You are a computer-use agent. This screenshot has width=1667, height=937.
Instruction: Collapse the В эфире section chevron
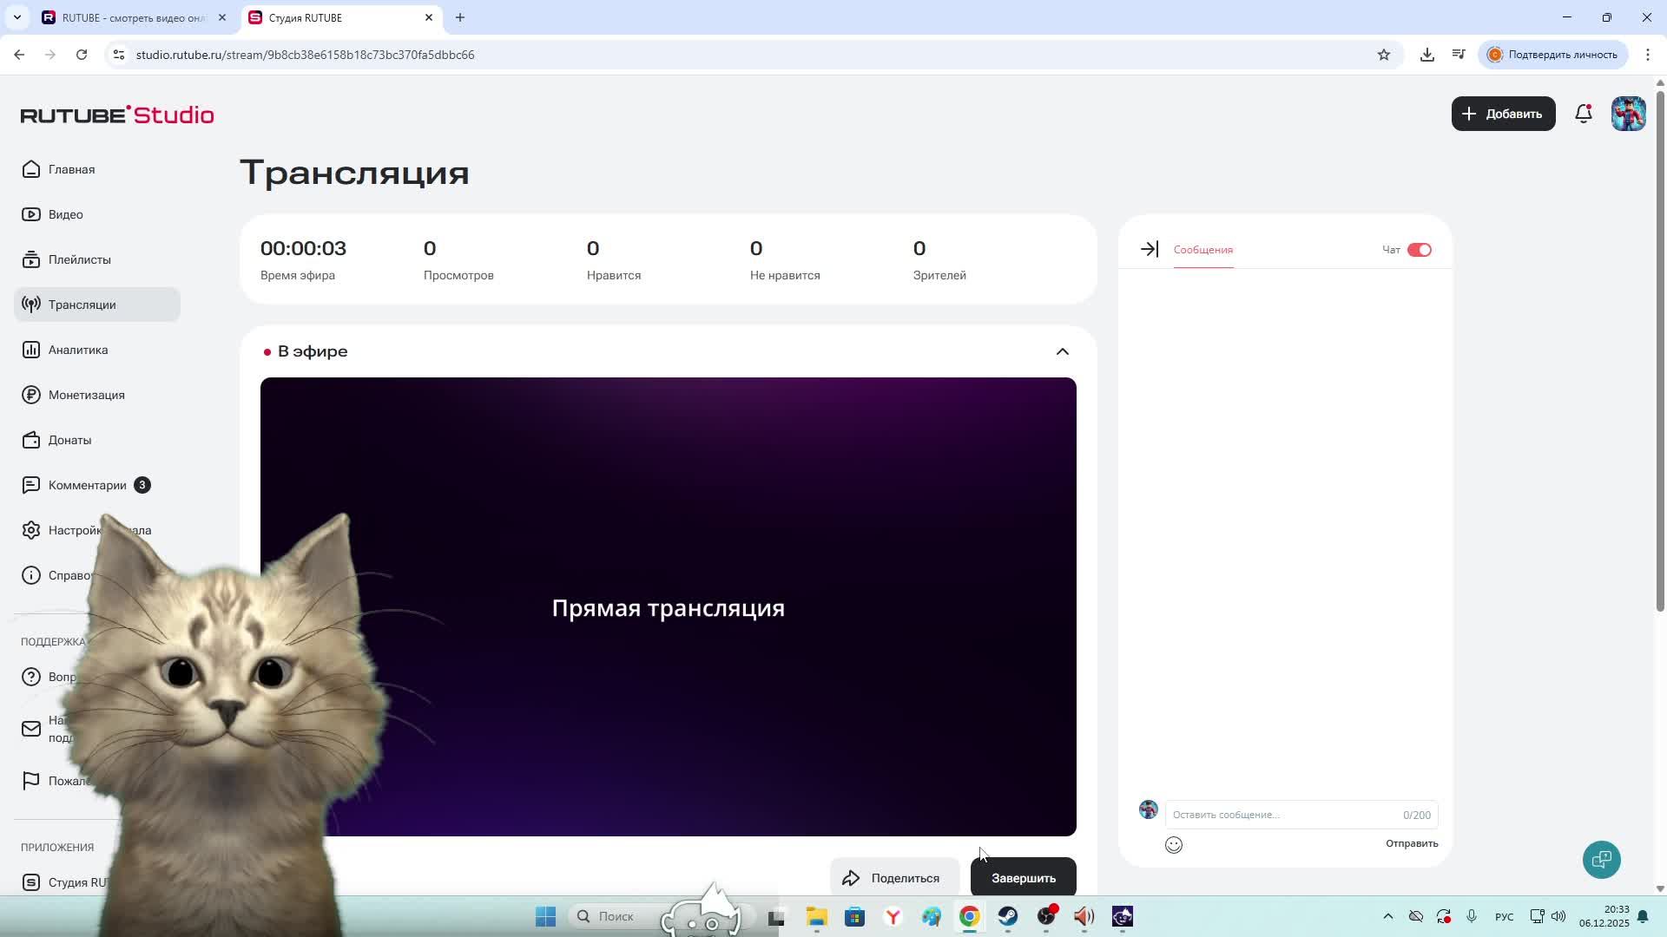pos(1062,351)
